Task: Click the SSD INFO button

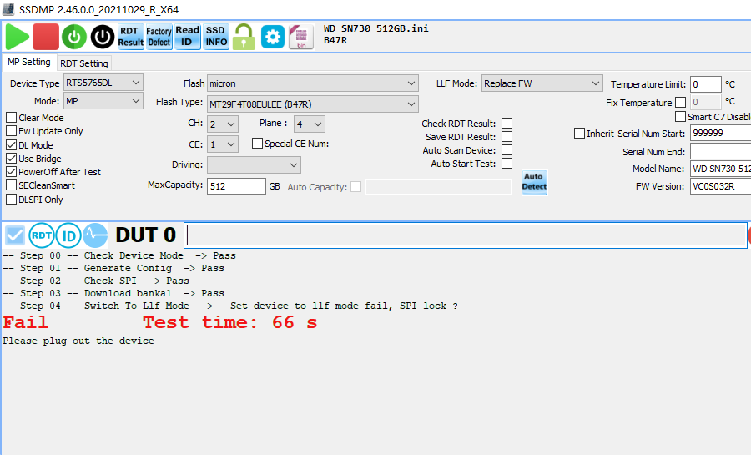Action: (x=216, y=37)
